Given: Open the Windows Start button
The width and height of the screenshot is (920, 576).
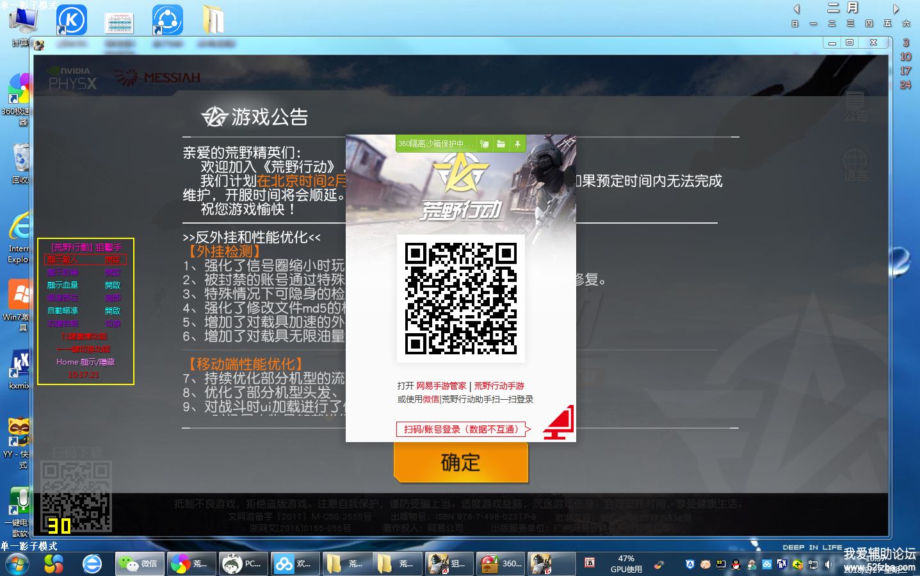Looking at the screenshot, I should [17, 564].
